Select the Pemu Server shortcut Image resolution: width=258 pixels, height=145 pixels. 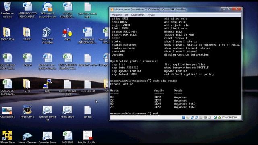coord(67,112)
